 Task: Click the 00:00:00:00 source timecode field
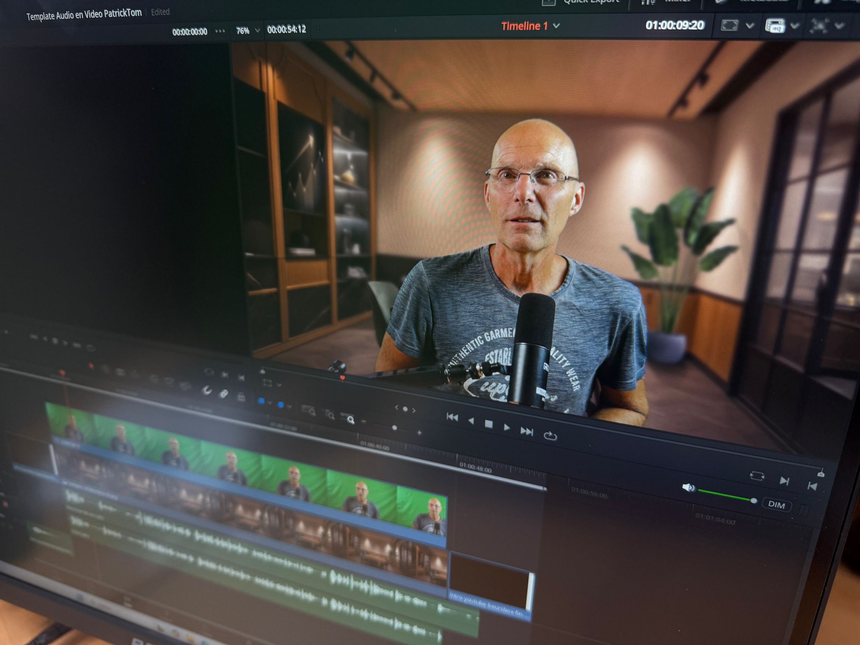point(190,32)
